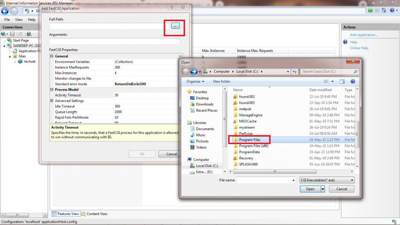Click Cancel in the Open dialog
400x225 pixels.
coord(341,189)
